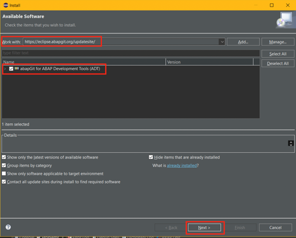Click the 1 item selected status text
Screen dimensions: 296x238
tap(15, 124)
